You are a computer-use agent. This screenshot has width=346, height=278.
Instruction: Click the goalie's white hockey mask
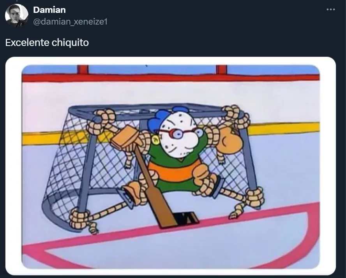180,135
